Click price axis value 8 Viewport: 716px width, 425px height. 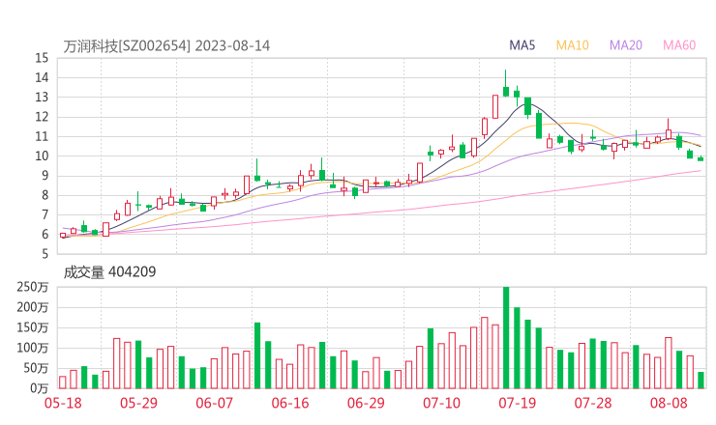pos(45,195)
